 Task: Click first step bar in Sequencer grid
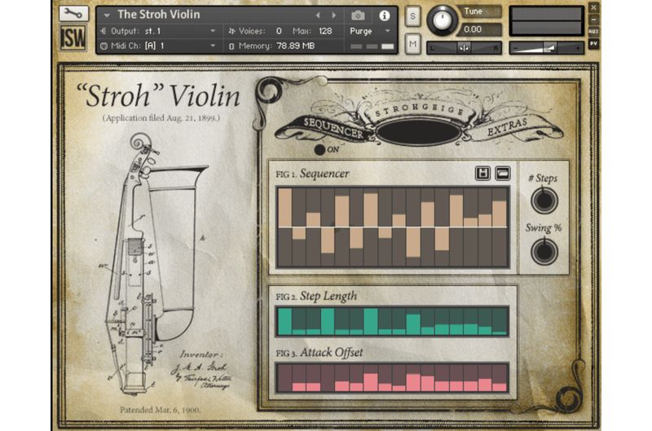(x=284, y=227)
